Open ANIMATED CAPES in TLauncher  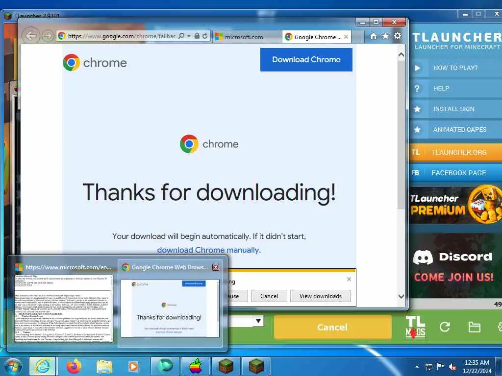click(455, 129)
